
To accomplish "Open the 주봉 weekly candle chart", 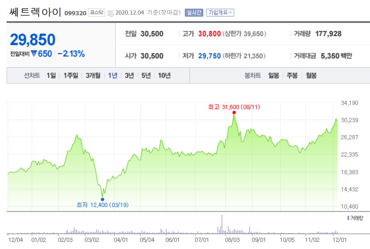I will [292, 76].
